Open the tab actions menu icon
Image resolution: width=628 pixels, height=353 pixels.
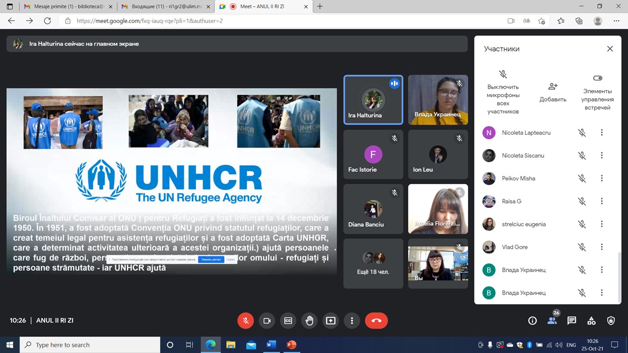coord(9,6)
